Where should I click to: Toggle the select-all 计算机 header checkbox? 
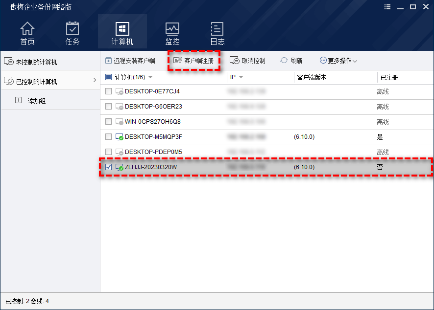pos(109,77)
